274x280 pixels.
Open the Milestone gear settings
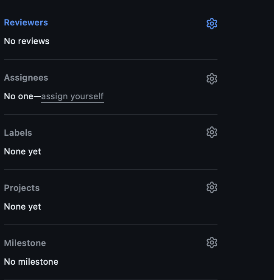tap(212, 242)
